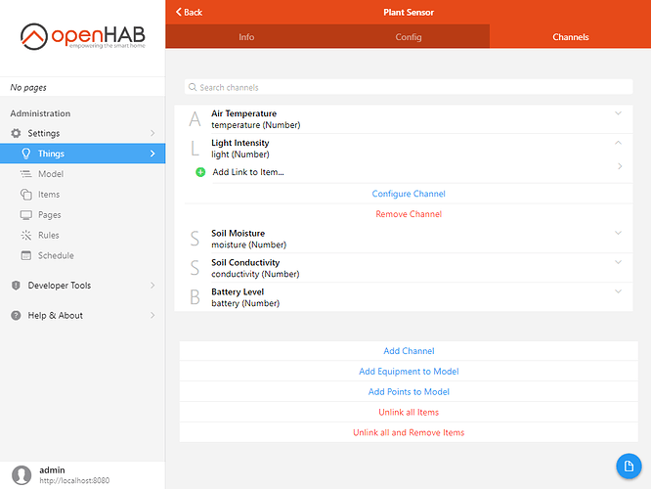Click the Schedule calendar icon in sidebar
Image resolution: width=651 pixels, height=489 pixels.
click(26, 256)
